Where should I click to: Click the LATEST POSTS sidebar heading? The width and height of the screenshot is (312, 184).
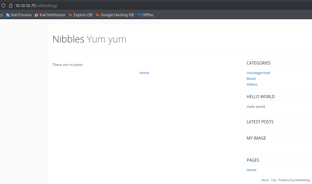(260, 122)
